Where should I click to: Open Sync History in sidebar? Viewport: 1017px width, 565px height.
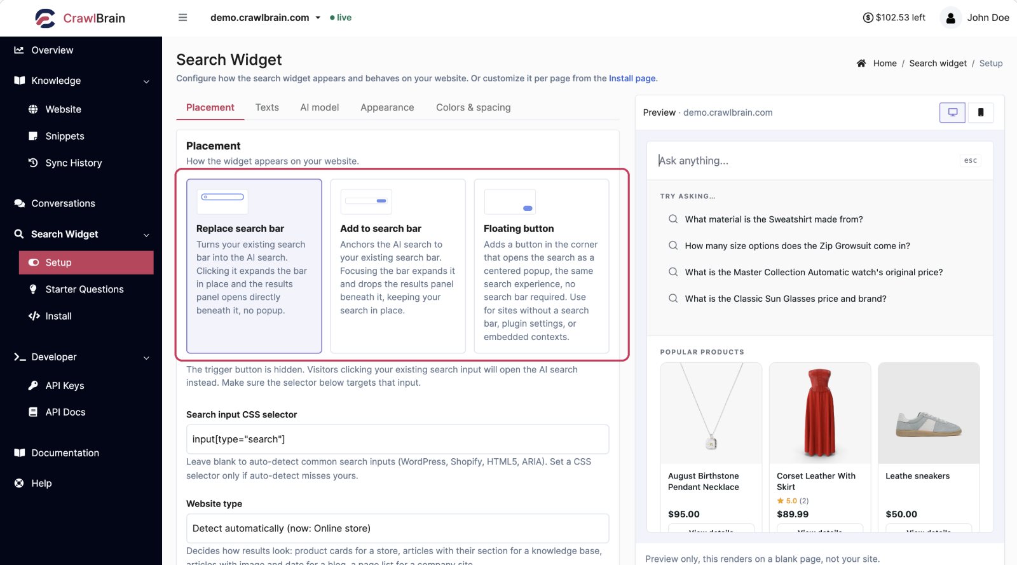point(73,163)
